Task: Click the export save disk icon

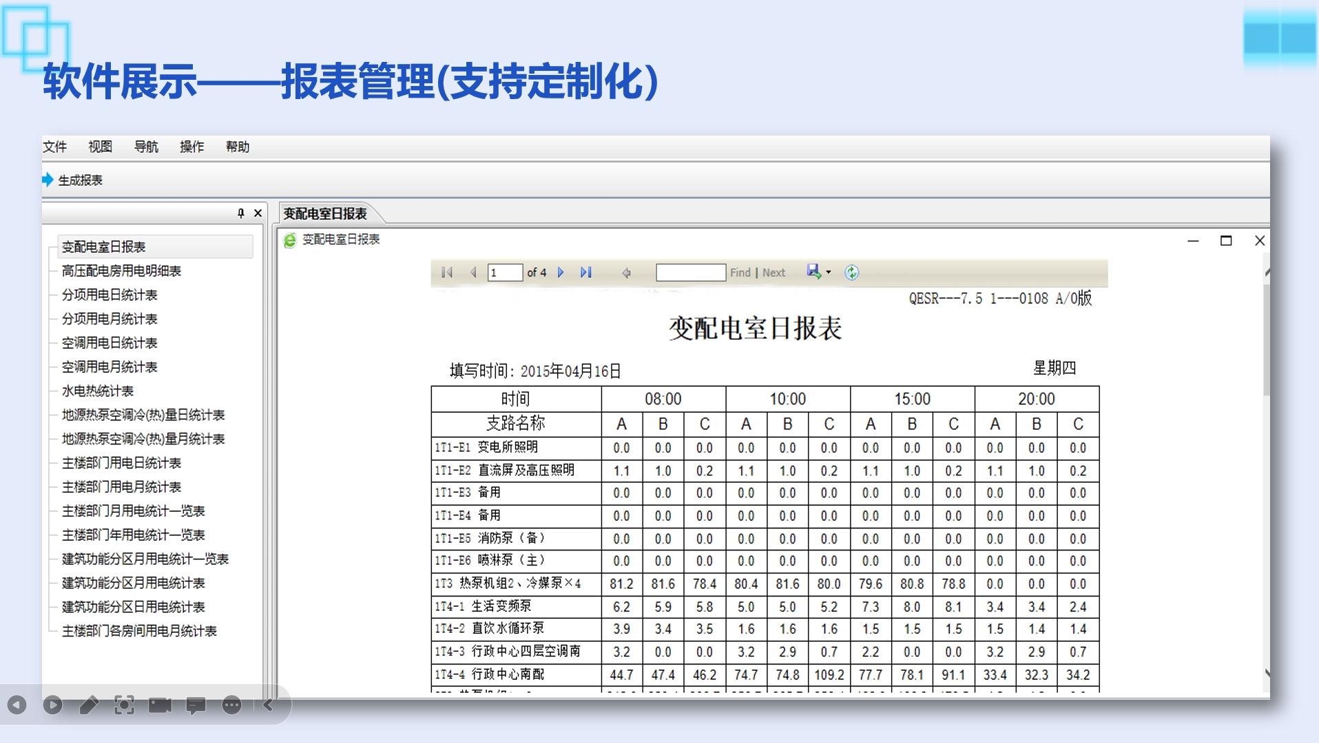Action: point(814,272)
